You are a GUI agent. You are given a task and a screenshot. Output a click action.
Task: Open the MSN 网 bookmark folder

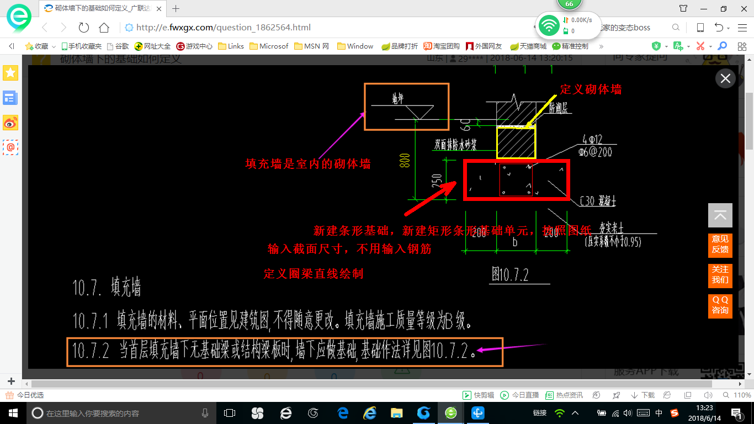[311, 46]
